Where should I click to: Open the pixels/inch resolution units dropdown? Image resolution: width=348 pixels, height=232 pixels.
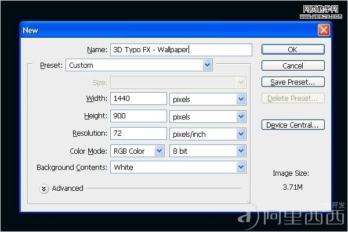208,134
